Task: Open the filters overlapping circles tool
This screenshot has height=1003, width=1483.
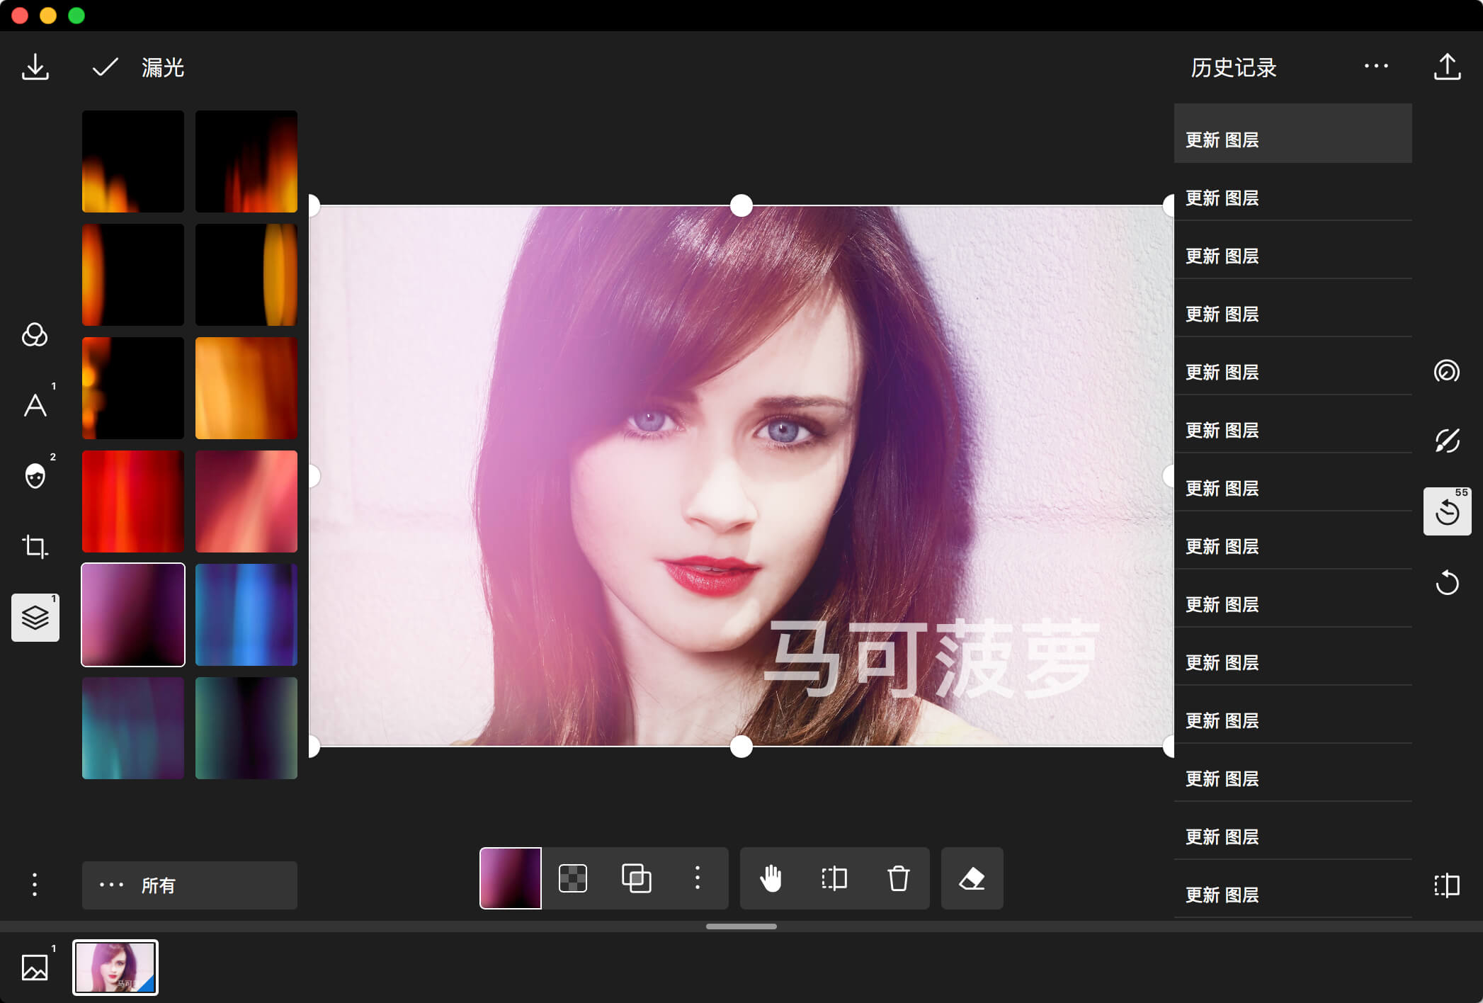Action: [35, 334]
